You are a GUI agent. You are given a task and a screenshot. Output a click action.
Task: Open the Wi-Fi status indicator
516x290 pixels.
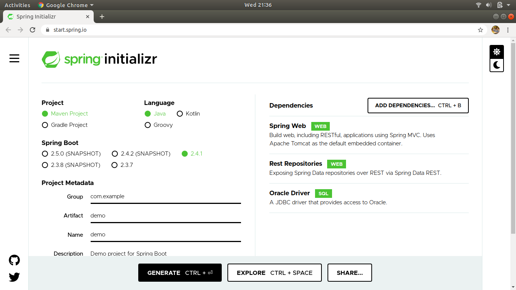click(x=479, y=5)
